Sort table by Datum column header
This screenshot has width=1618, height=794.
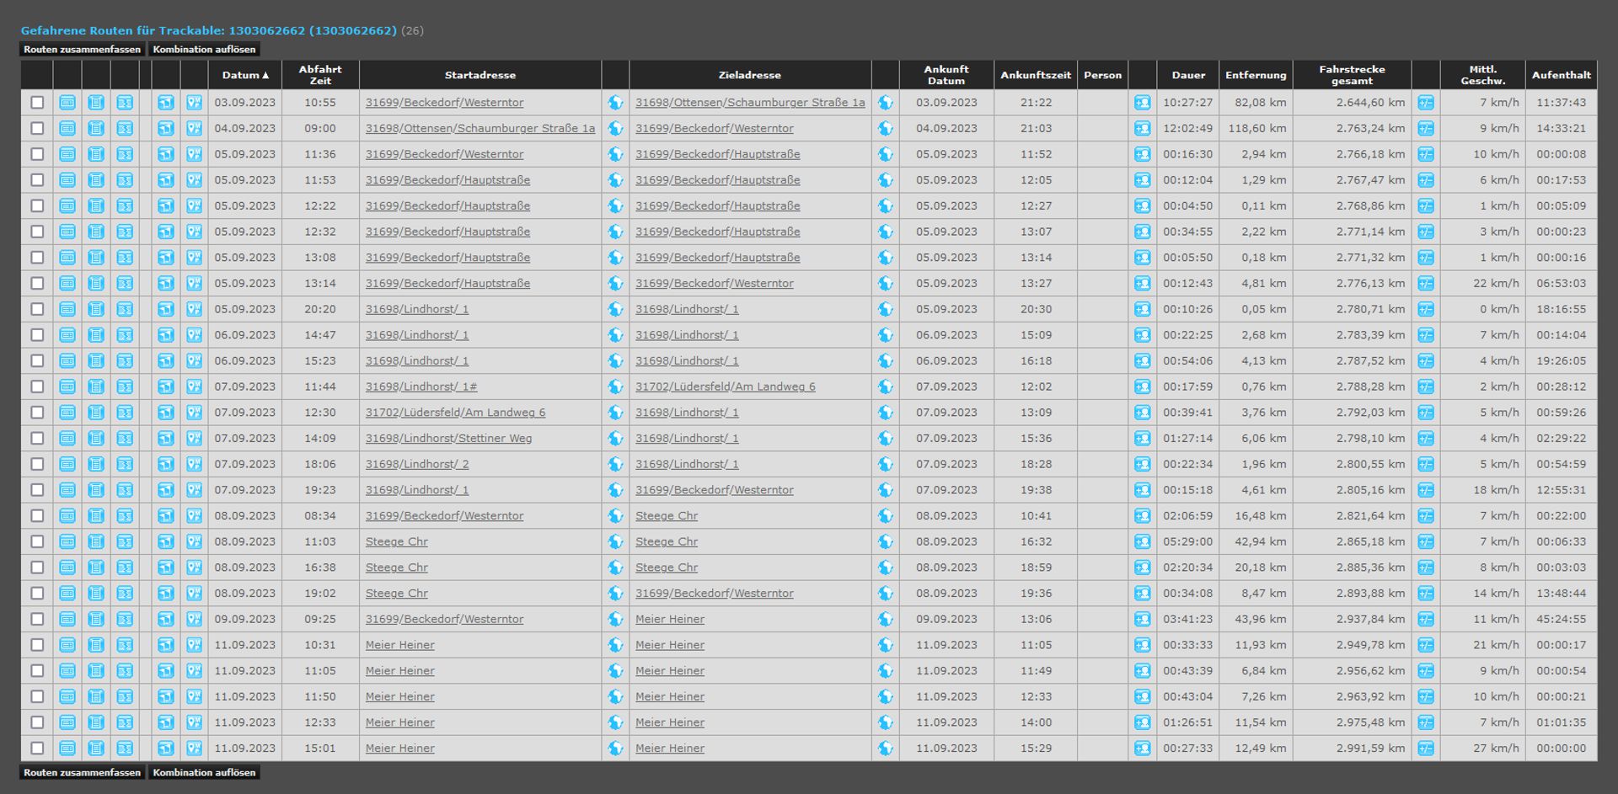[244, 75]
